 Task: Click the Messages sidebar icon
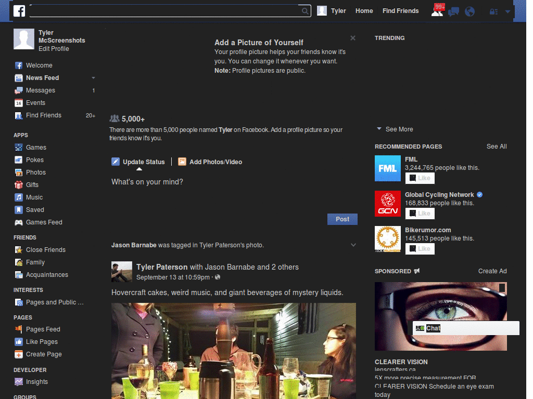pyautogui.click(x=19, y=90)
